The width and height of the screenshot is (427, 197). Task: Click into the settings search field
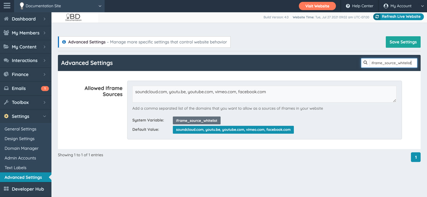(393, 63)
